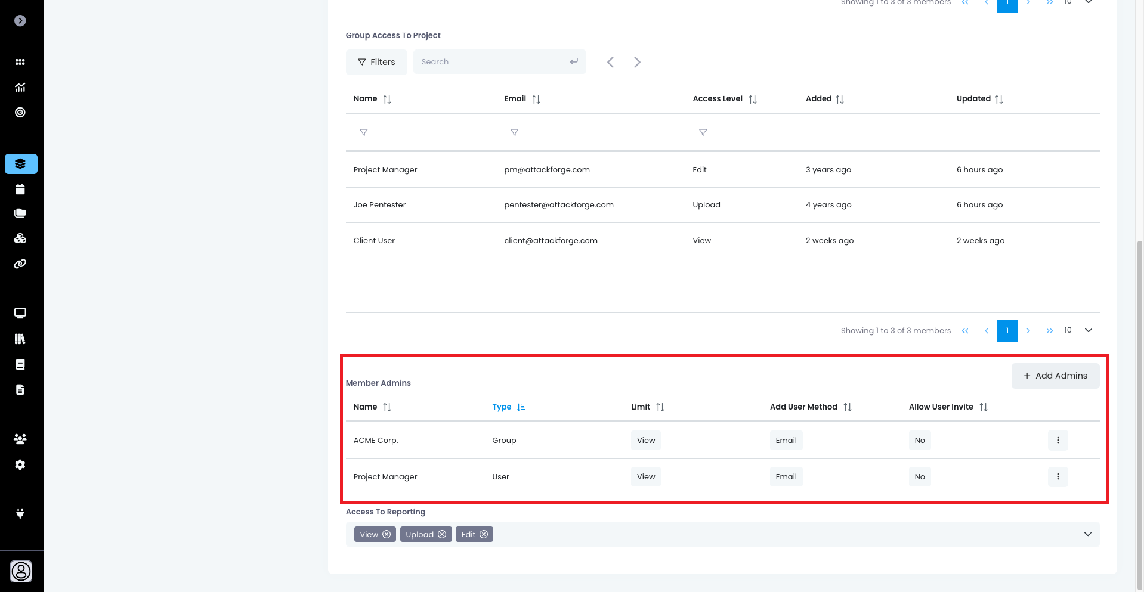Expand the Access To Reporting dropdown
The image size is (1144, 592).
(x=1087, y=534)
